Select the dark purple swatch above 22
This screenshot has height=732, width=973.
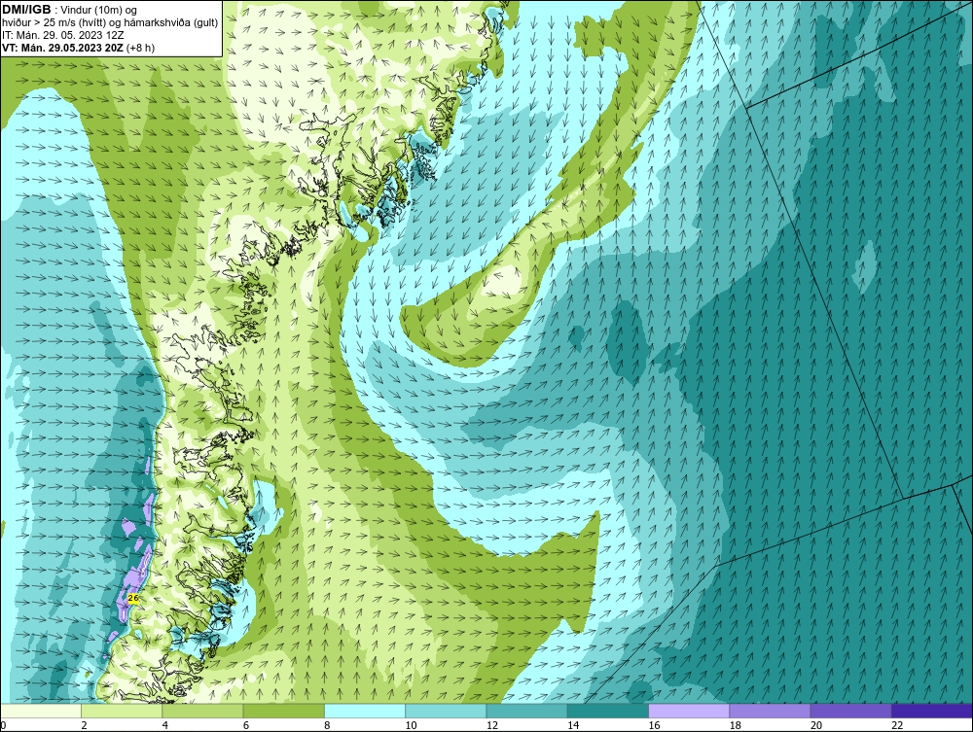(x=932, y=711)
